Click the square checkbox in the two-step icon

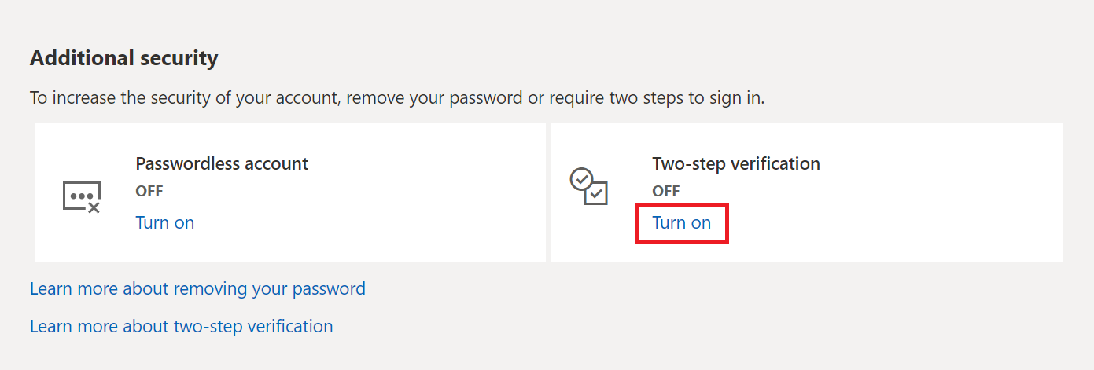597,193
